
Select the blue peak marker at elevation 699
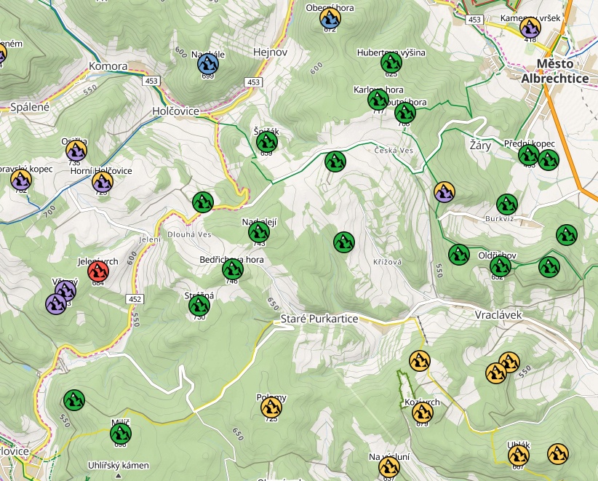[207, 64]
